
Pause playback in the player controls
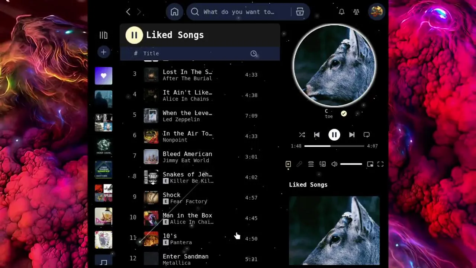click(x=334, y=135)
